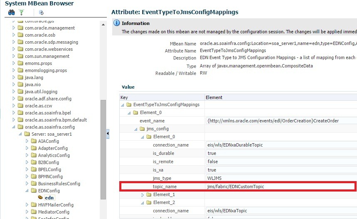Collapse the Server: soa_server1 node

20,134
